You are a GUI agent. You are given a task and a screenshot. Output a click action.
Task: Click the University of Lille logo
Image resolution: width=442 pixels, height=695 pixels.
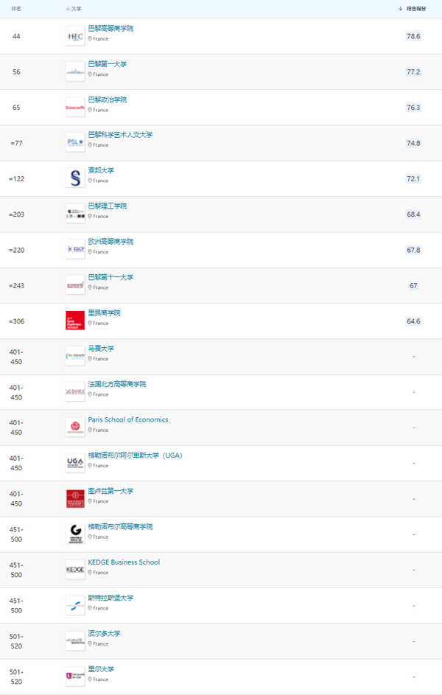75,677
